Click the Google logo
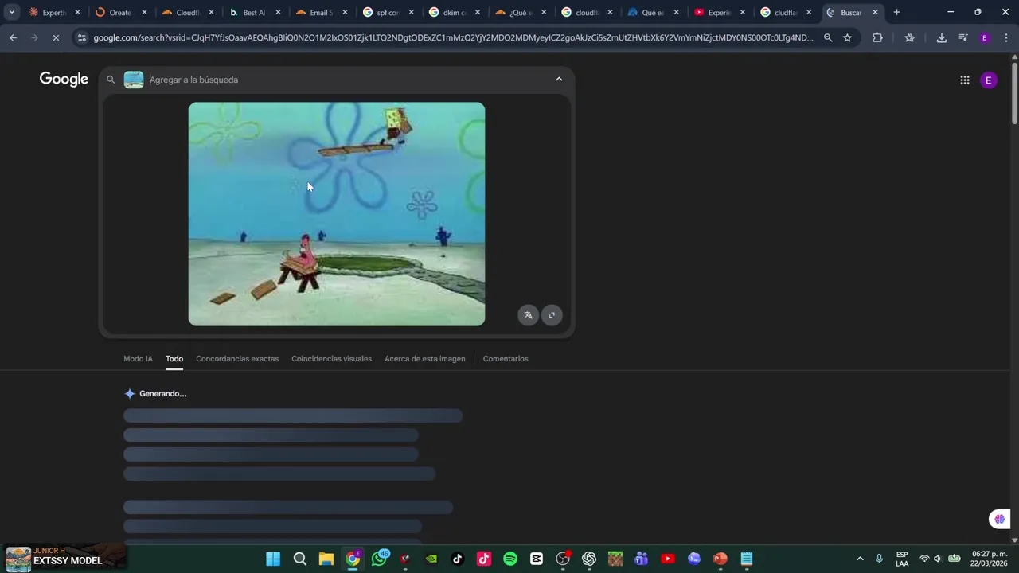 click(64, 79)
